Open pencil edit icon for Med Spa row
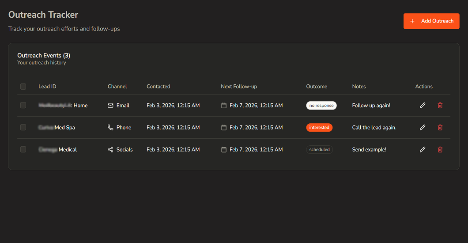The width and height of the screenshot is (468, 243). pos(423,127)
